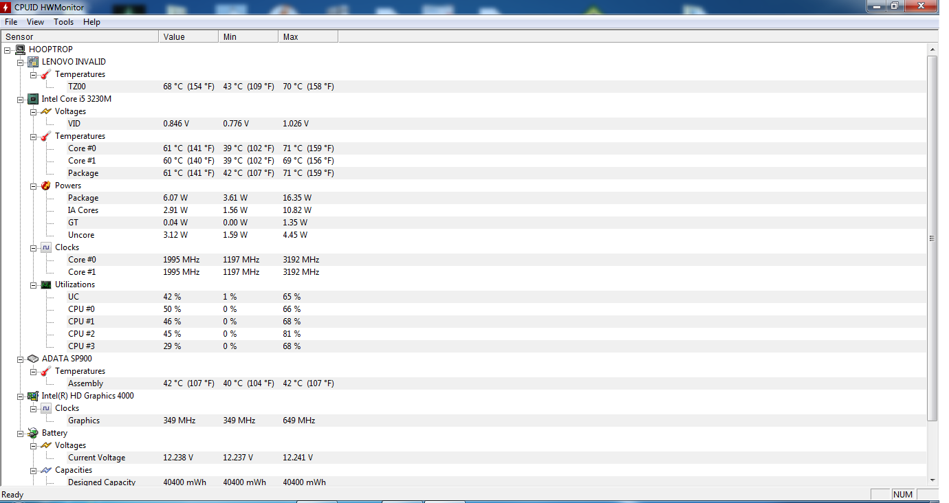Image resolution: width=949 pixels, height=503 pixels.
Task: Click the ADATA SP900 drive icon
Action: pos(33,359)
